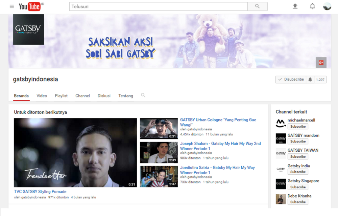Open the Joedistira Satria Winner Periode link

[217, 170]
